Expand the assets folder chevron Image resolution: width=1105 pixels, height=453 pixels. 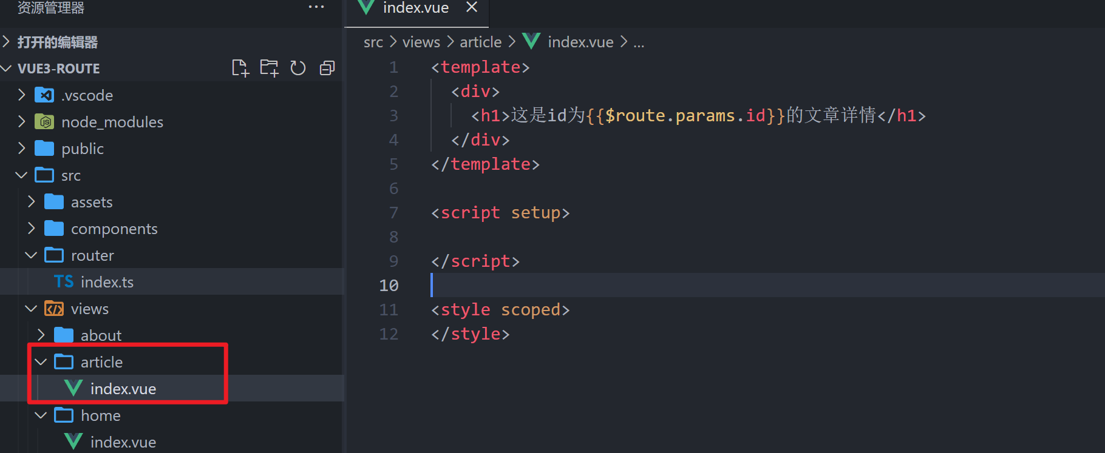click(x=31, y=202)
